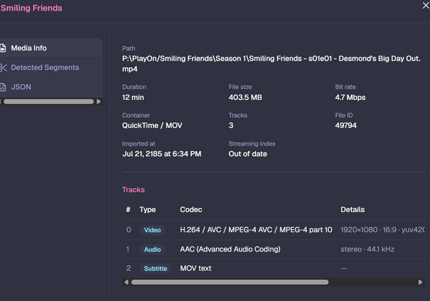
Task: Select the Subtitle type badge
Action: 156,269
